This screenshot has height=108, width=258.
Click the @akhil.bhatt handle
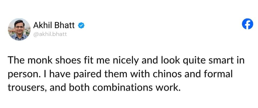click(x=50, y=34)
